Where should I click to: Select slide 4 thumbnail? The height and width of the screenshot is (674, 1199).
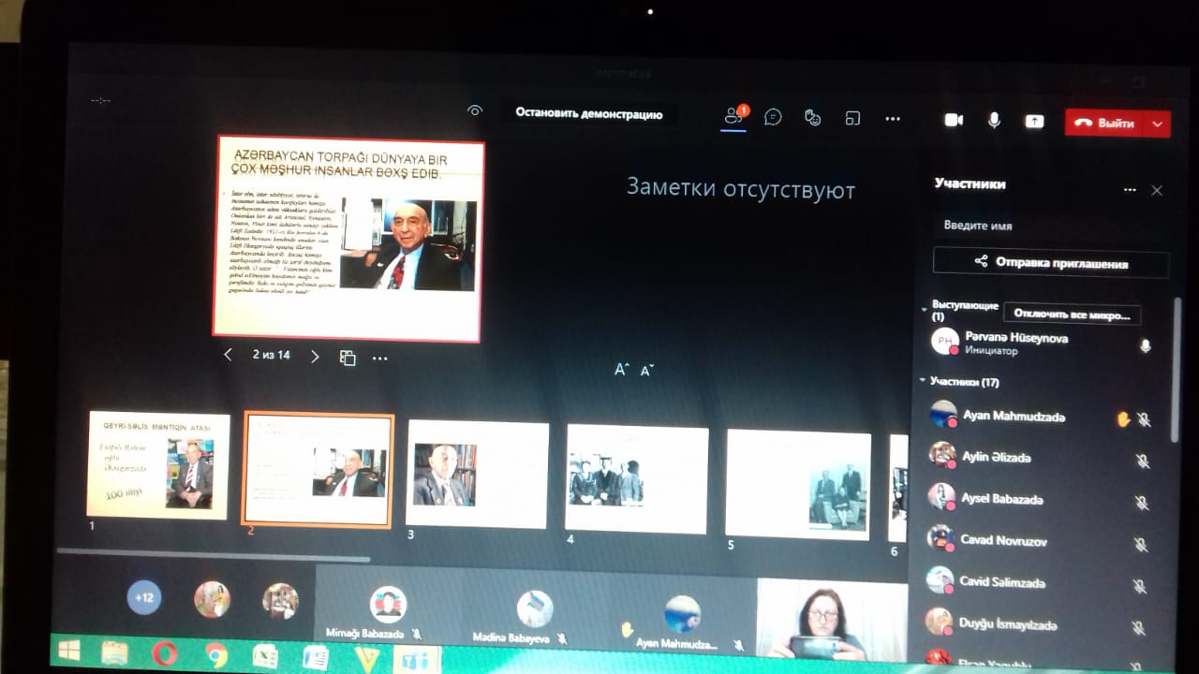point(637,479)
